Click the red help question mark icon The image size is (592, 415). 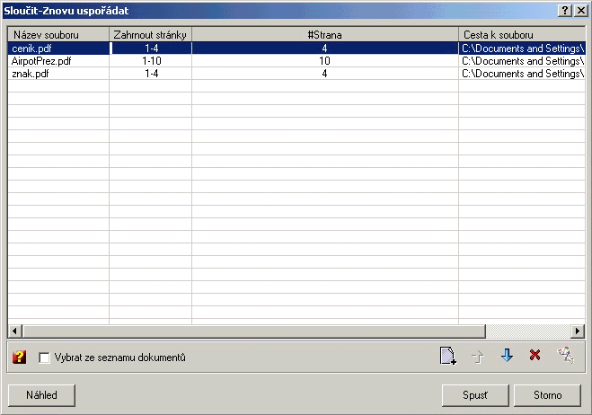(x=19, y=357)
